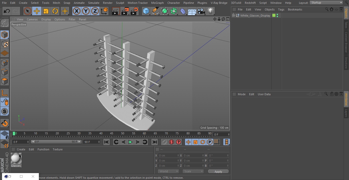Screen dimensions: 349x180
Task: Switch to Model mode
Action: tap(5, 35)
